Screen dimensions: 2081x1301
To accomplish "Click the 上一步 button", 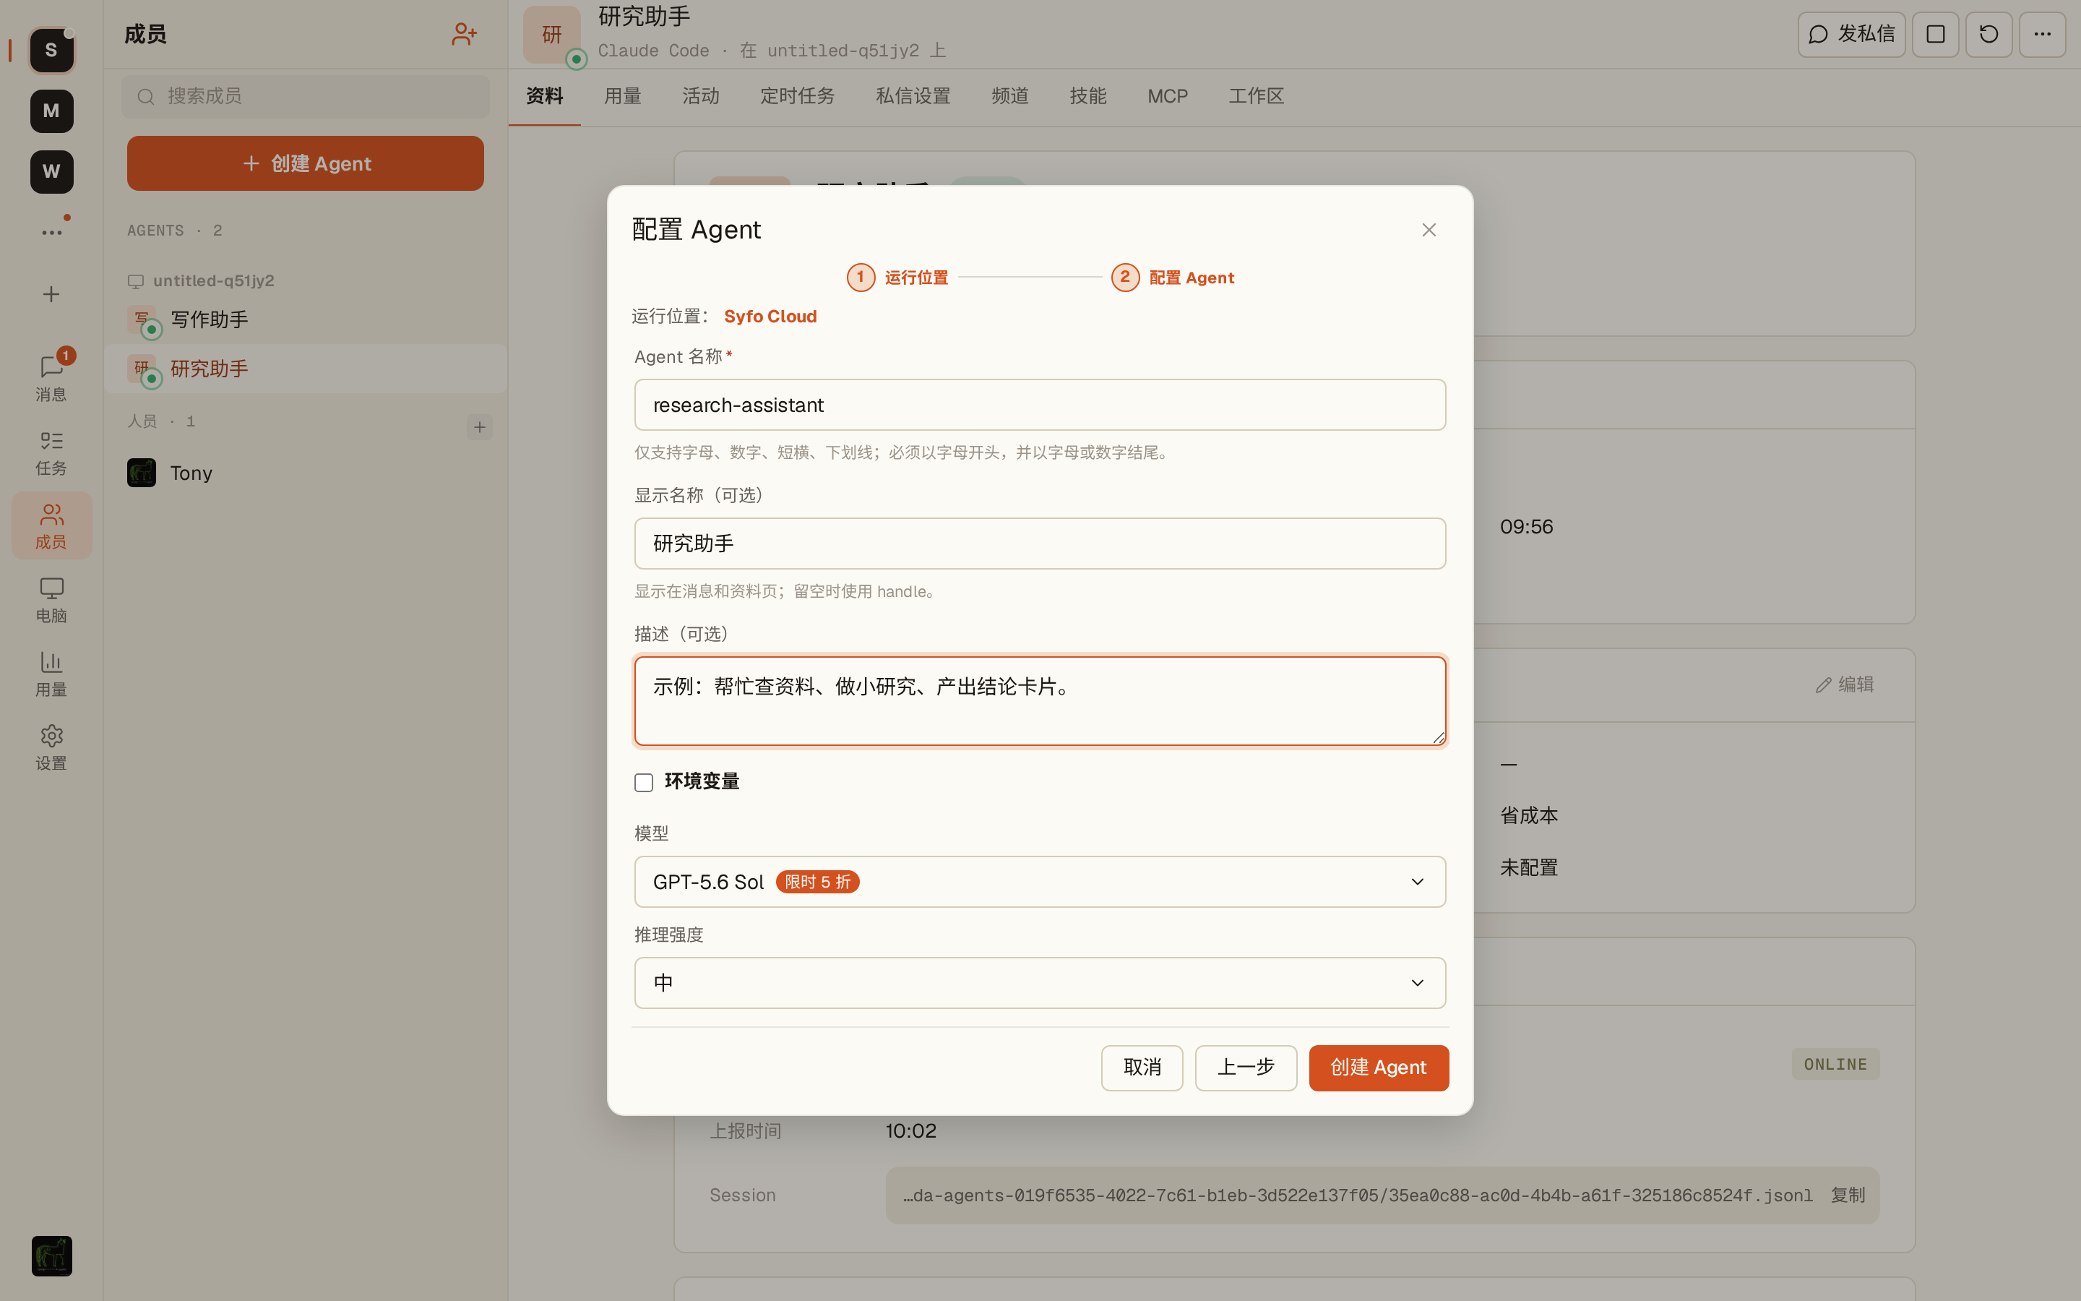I will pyautogui.click(x=1246, y=1068).
